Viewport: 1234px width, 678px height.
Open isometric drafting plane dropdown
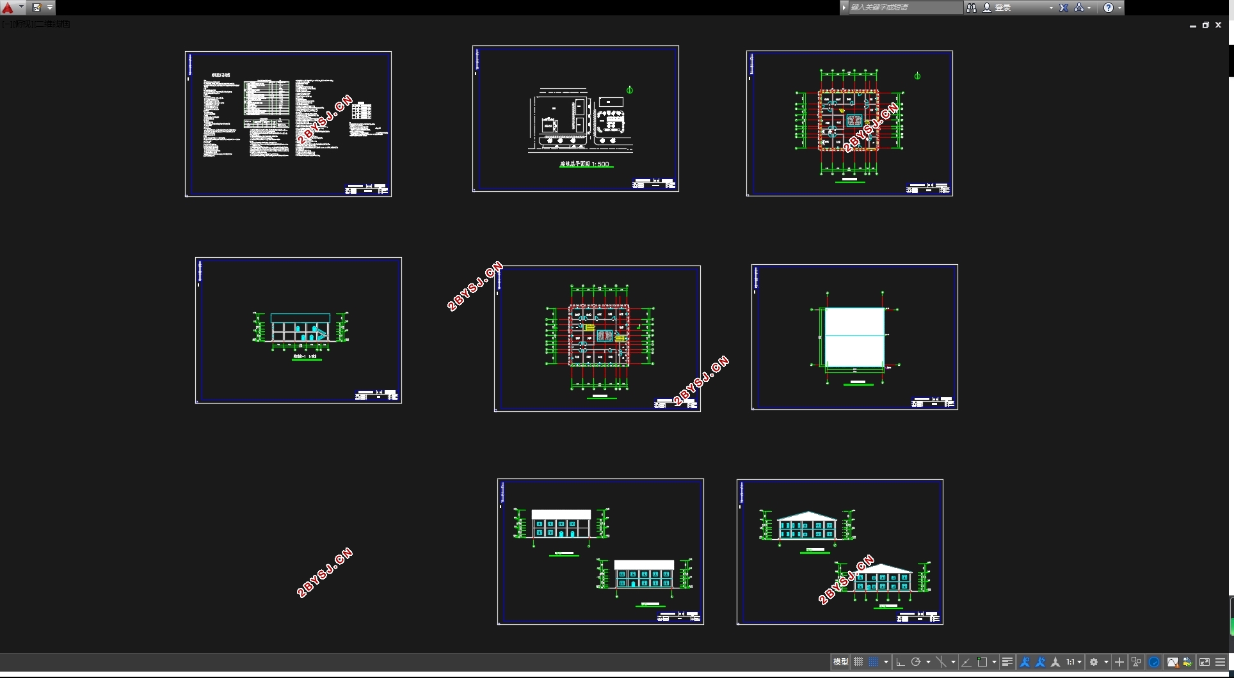click(x=953, y=662)
